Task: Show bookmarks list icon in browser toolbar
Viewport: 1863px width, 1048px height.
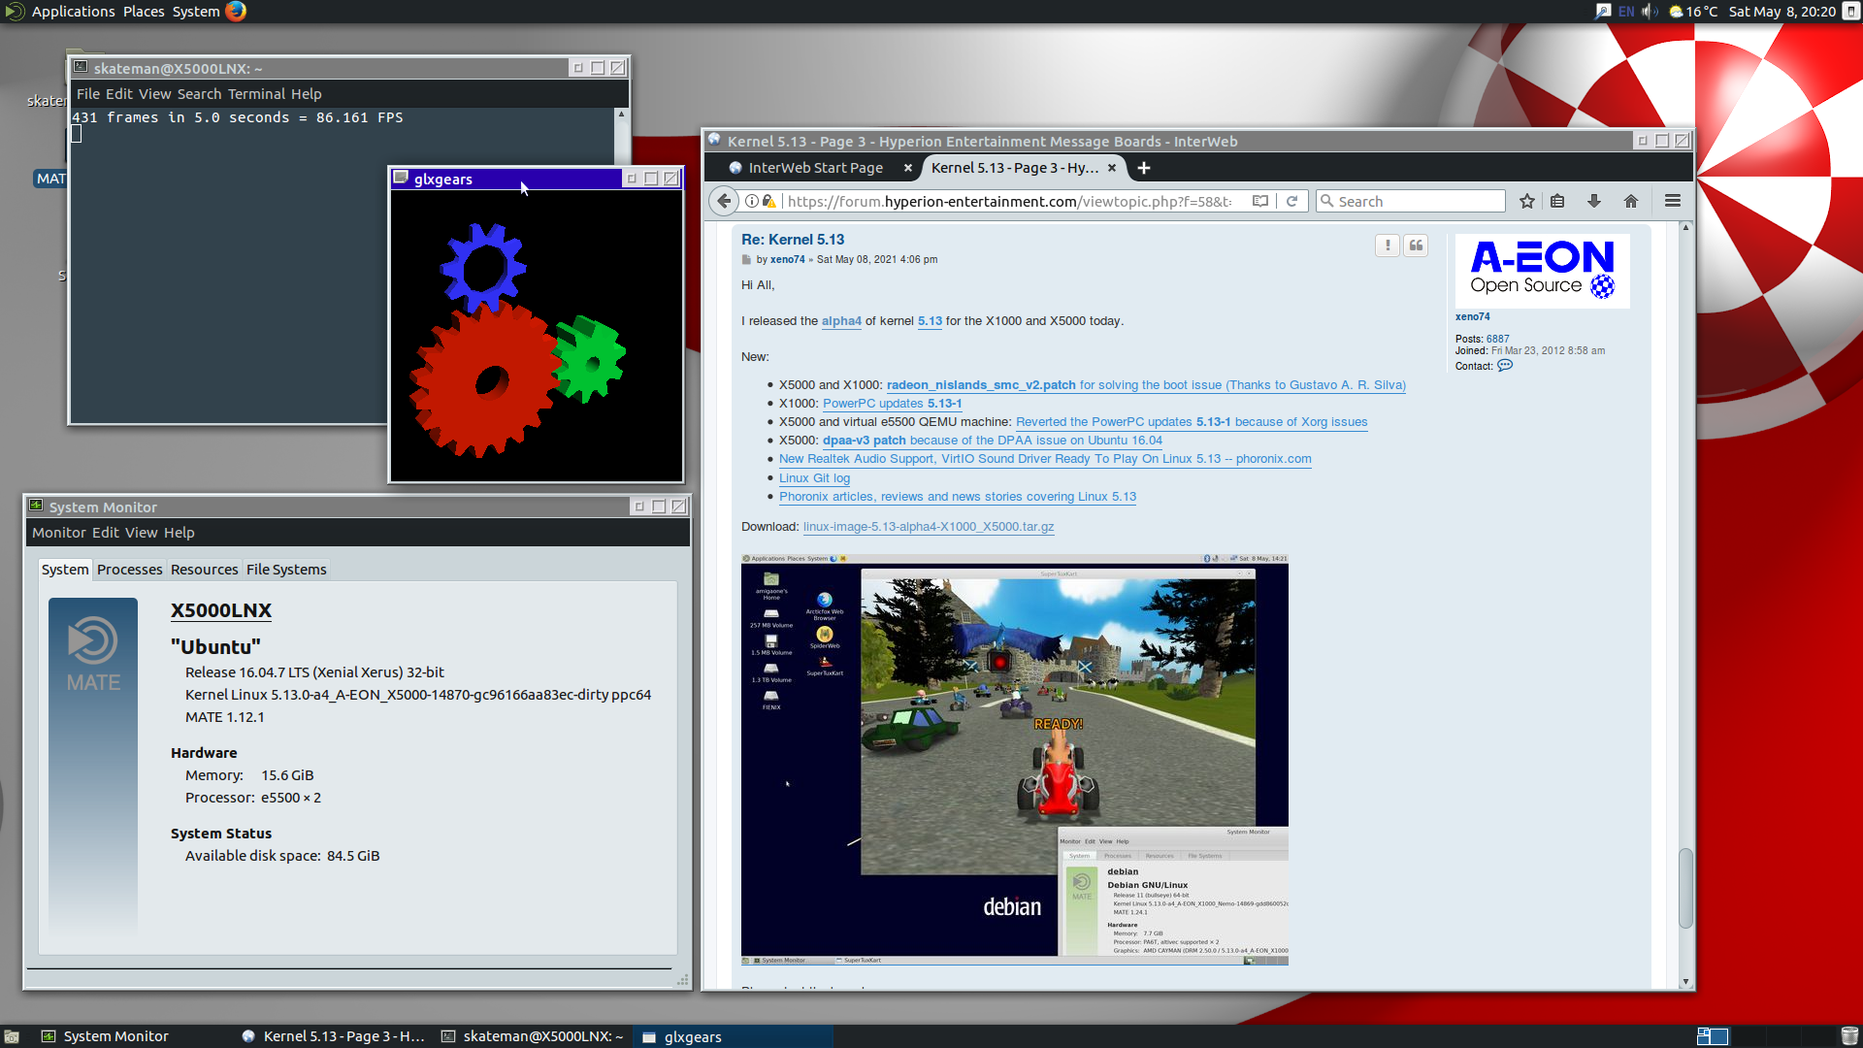Action: (1557, 201)
